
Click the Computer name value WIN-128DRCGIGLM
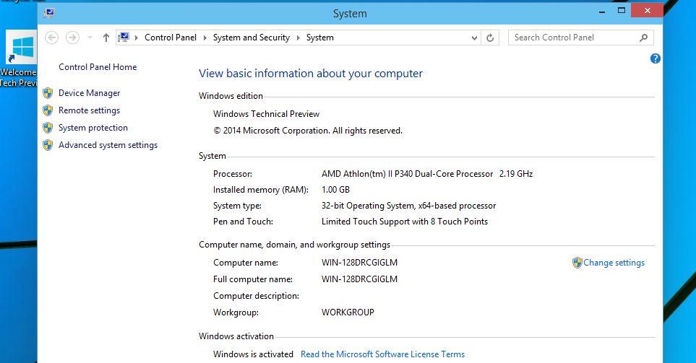pyautogui.click(x=359, y=263)
